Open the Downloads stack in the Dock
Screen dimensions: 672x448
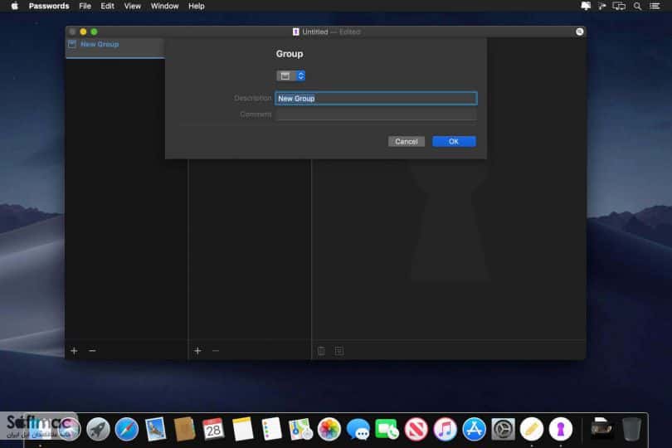click(601, 428)
